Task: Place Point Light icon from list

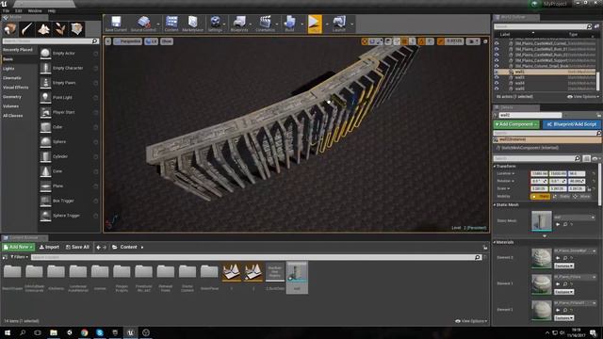Action: tap(45, 97)
